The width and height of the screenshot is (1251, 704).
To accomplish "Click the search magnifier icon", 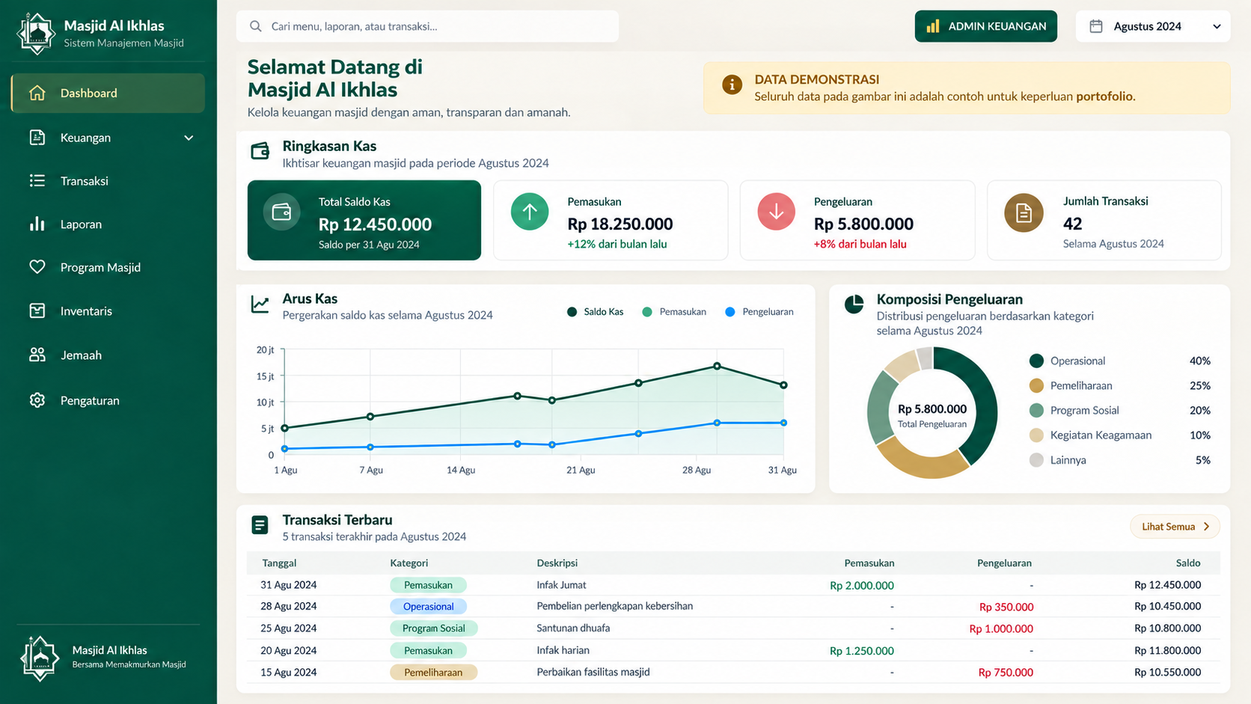I will (x=255, y=26).
